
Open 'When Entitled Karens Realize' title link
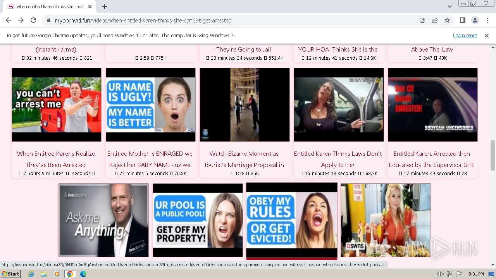(x=56, y=159)
